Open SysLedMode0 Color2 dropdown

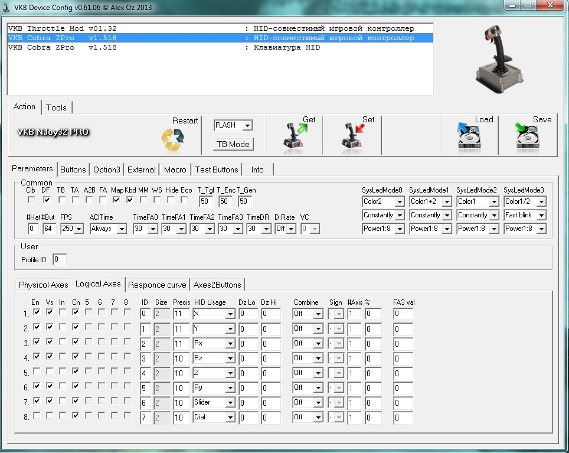point(399,201)
